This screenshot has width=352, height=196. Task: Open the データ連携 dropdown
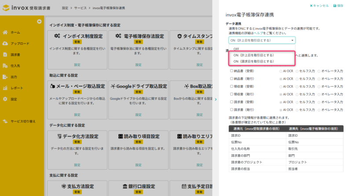click(x=262, y=40)
